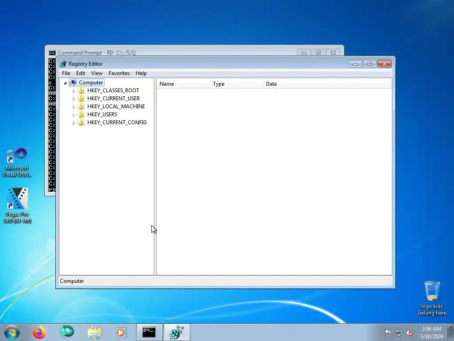Open the Edit menu in Registry Editor
This screenshot has height=341, width=454.
81,73
